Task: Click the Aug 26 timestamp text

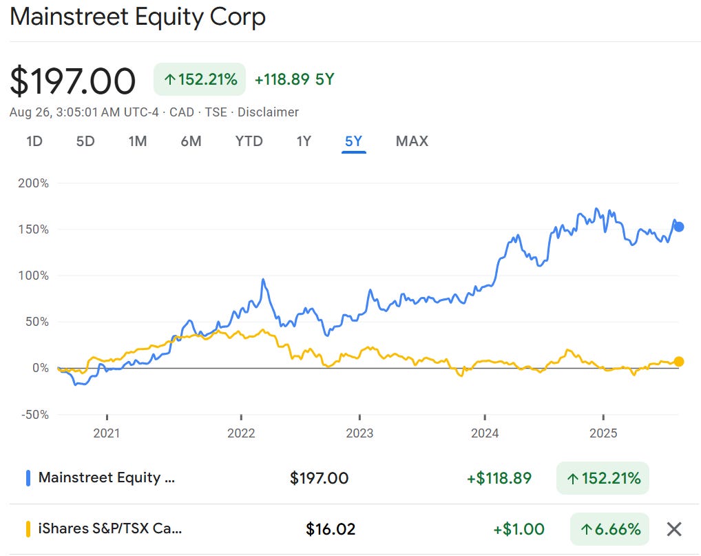Action: (x=84, y=112)
